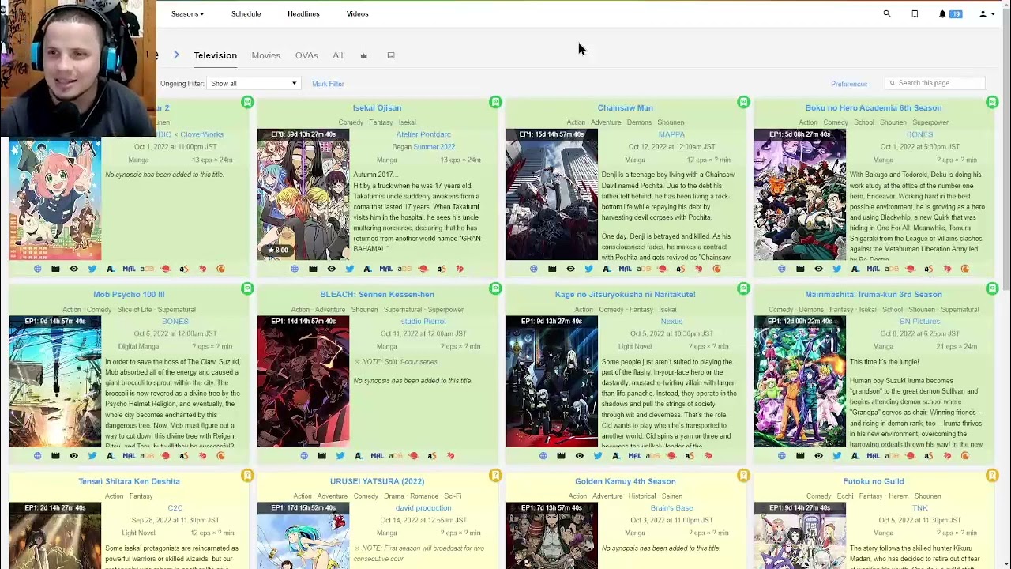Open the Atelier Pontdarc studio link

[423, 134]
